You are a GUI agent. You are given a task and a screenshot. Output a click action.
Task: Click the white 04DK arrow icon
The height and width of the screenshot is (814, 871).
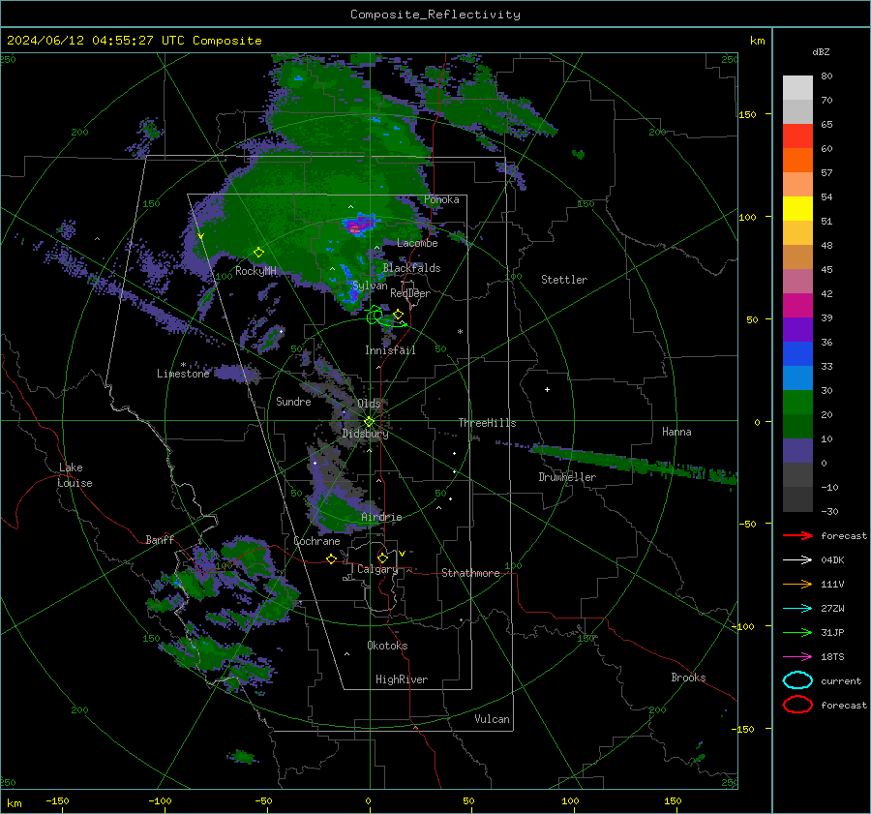797,560
